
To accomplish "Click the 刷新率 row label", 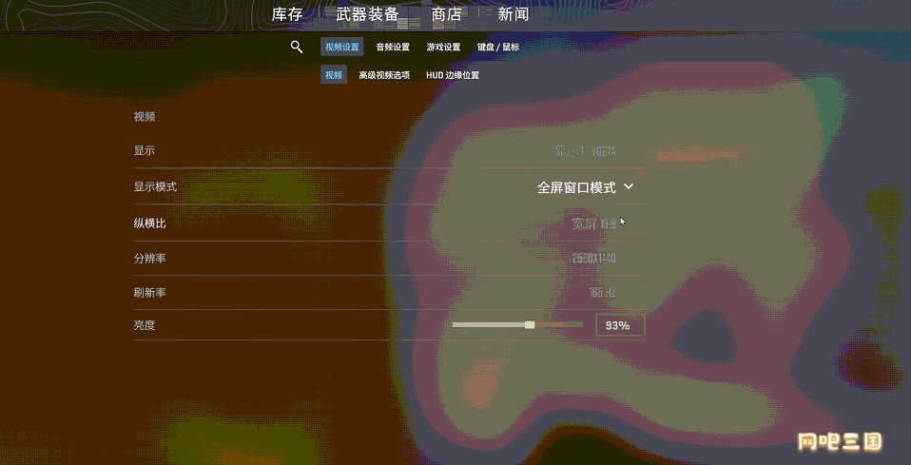I will coord(149,292).
